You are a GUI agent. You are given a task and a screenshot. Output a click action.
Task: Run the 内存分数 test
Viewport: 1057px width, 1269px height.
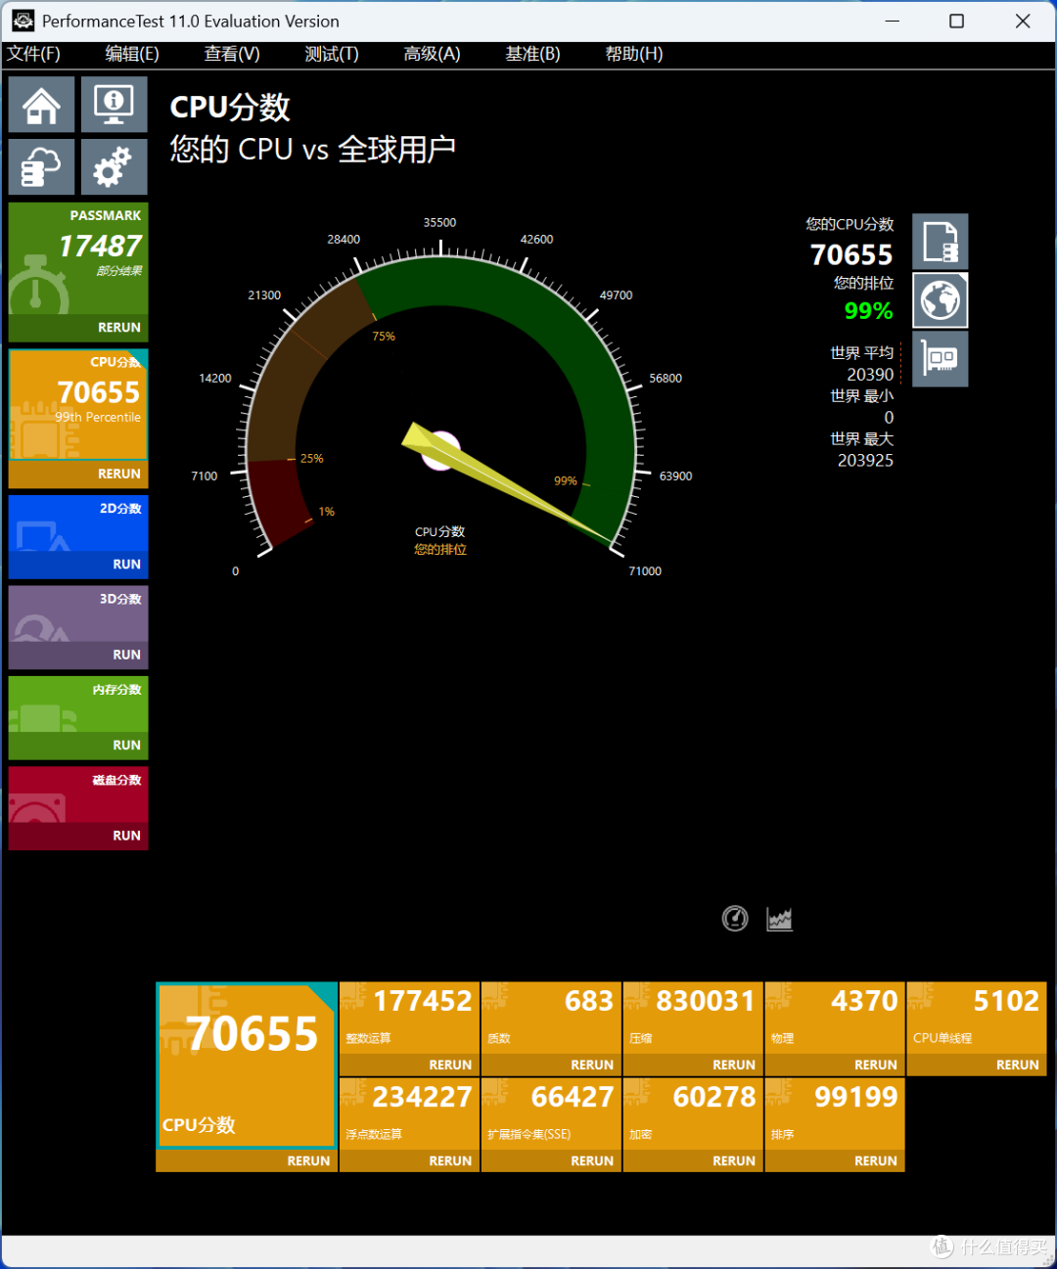(78, 746)
